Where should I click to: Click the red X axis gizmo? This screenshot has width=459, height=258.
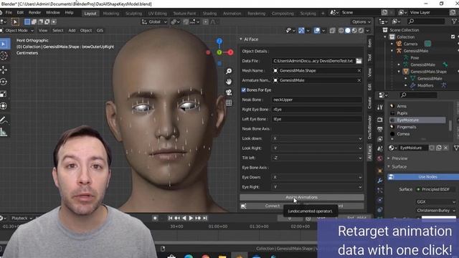[x=230, y=52]
